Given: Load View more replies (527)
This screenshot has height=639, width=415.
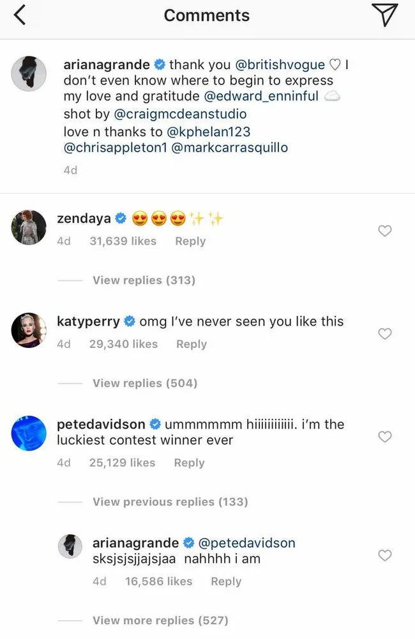Looking at the screenshot, I should coord(160,620).
